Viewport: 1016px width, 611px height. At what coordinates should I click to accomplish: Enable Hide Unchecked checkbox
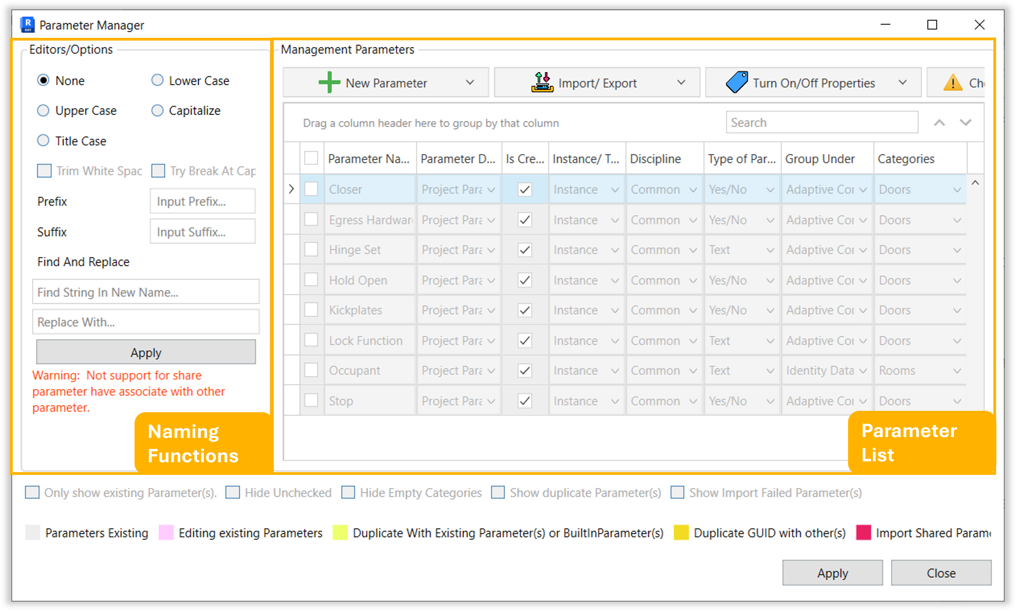[x=233, y=493]
